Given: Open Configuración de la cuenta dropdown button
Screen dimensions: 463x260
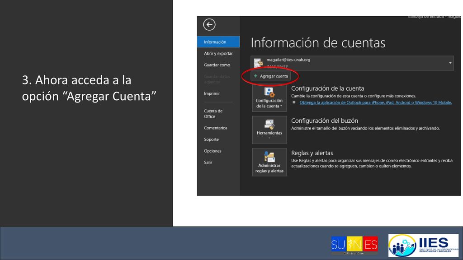Looking at the screenshot, I should (x=269, y=98).
